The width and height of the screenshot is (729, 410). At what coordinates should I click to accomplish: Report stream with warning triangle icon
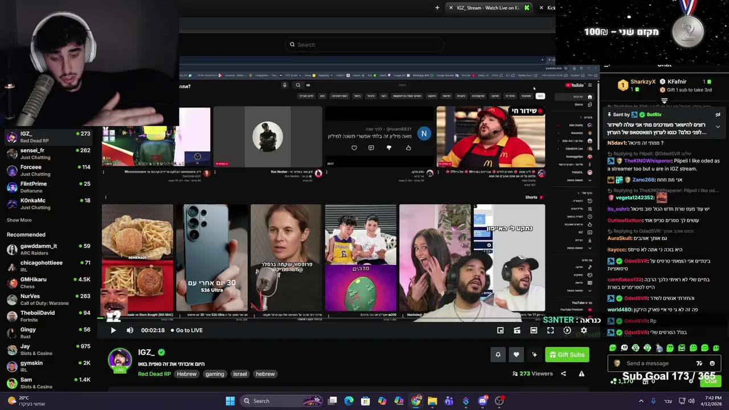[581, 374]
